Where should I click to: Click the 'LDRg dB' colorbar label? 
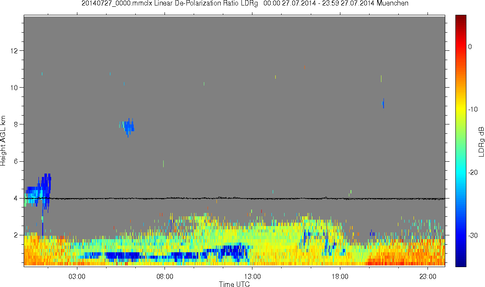click(x=481, y=141)
